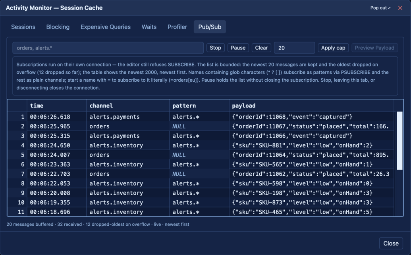Click time cell 00:06:22.703
411x255 pixels.
pyautogui.click(x=57, y=174)
